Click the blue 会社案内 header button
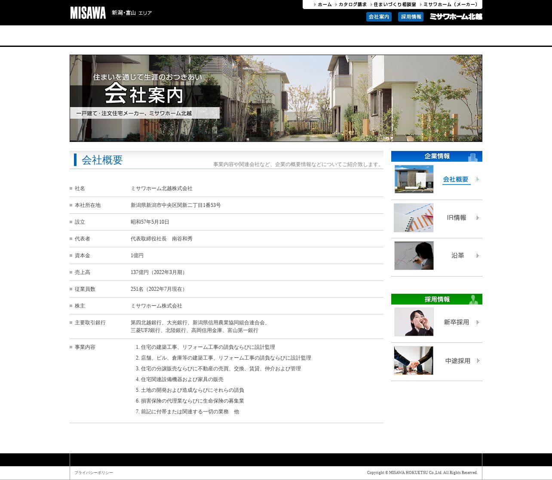This screenshot has height=480, width=552. [x=379, y=17]
